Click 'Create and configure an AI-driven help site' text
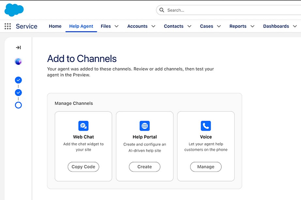 point(144,147)
